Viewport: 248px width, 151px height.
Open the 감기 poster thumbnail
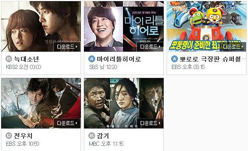click(124, 103)
